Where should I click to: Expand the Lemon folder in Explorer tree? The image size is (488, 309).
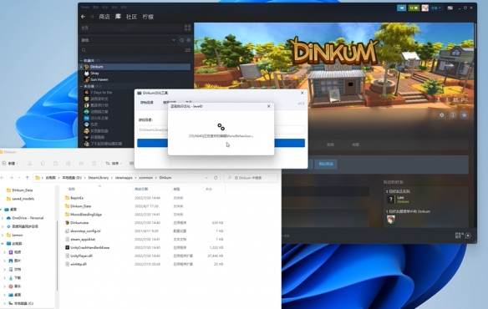[x=3, y=235]
